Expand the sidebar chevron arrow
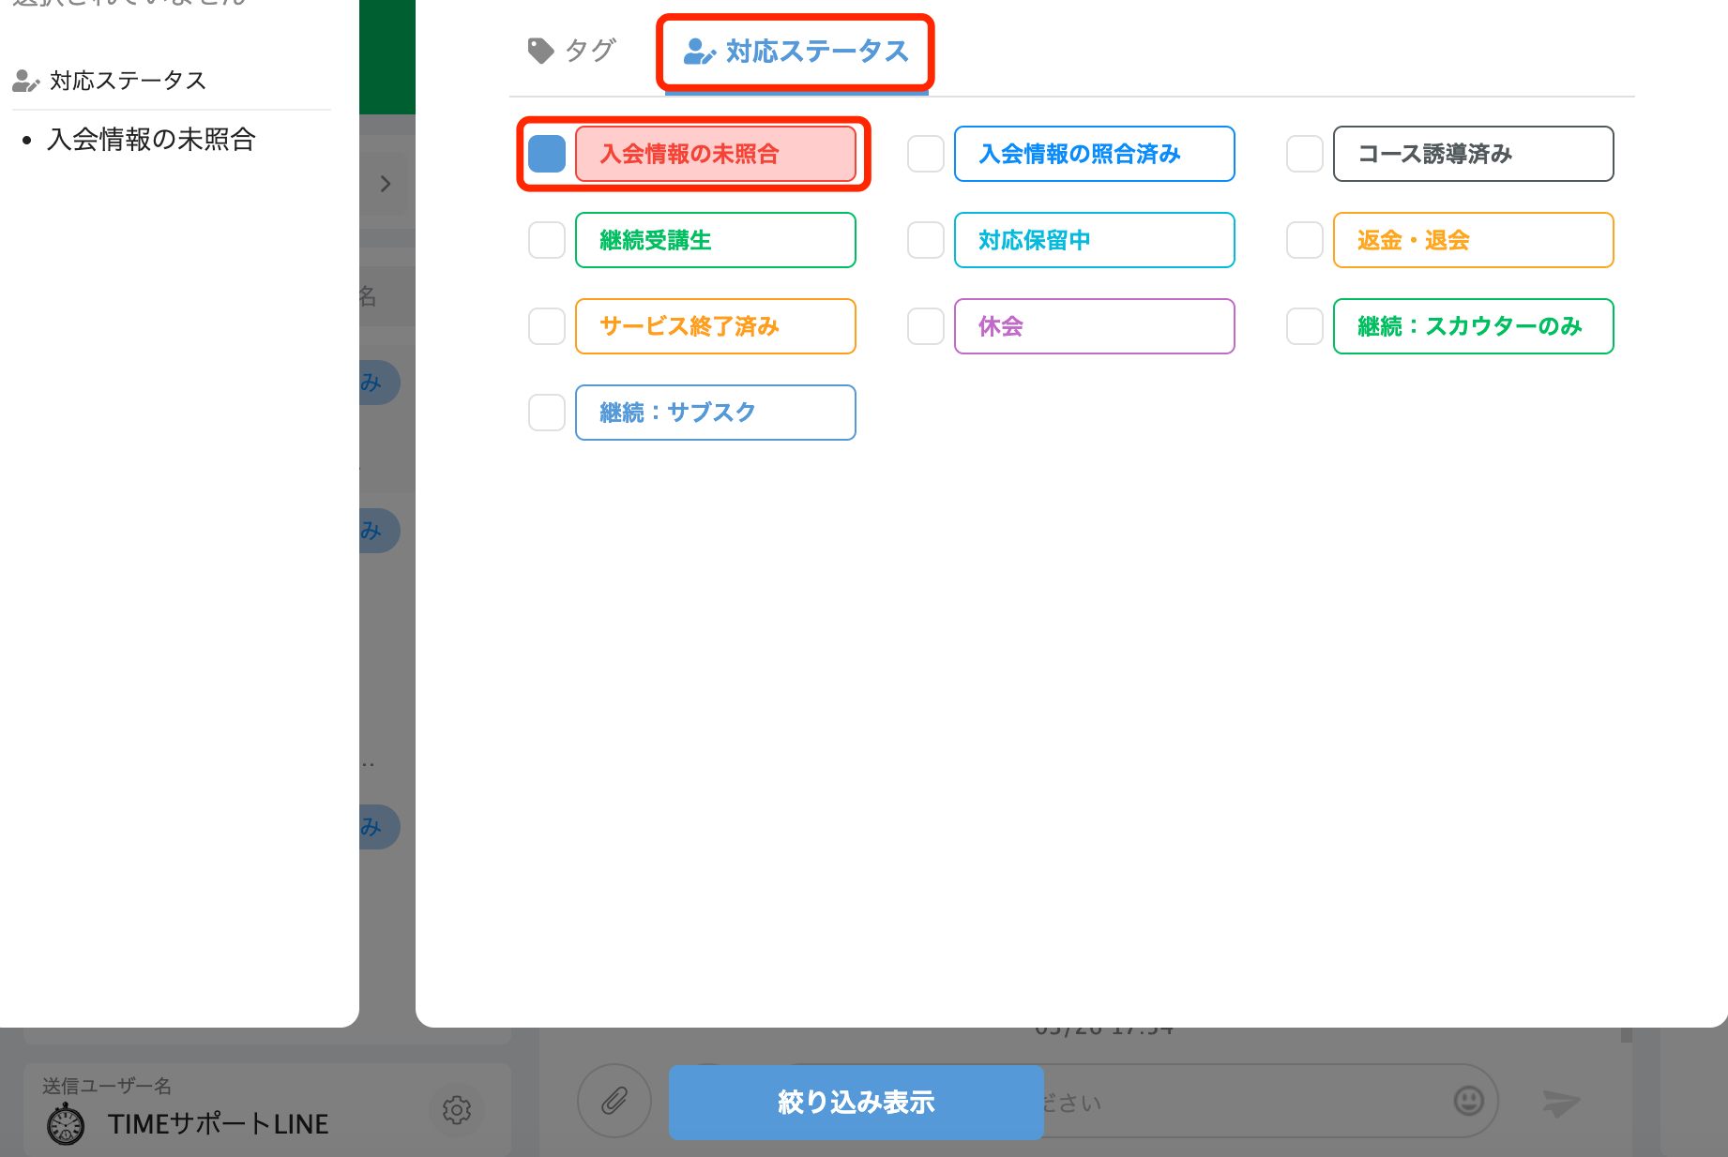This screenshot has width=1728, height=1157. tap(386, 184)
